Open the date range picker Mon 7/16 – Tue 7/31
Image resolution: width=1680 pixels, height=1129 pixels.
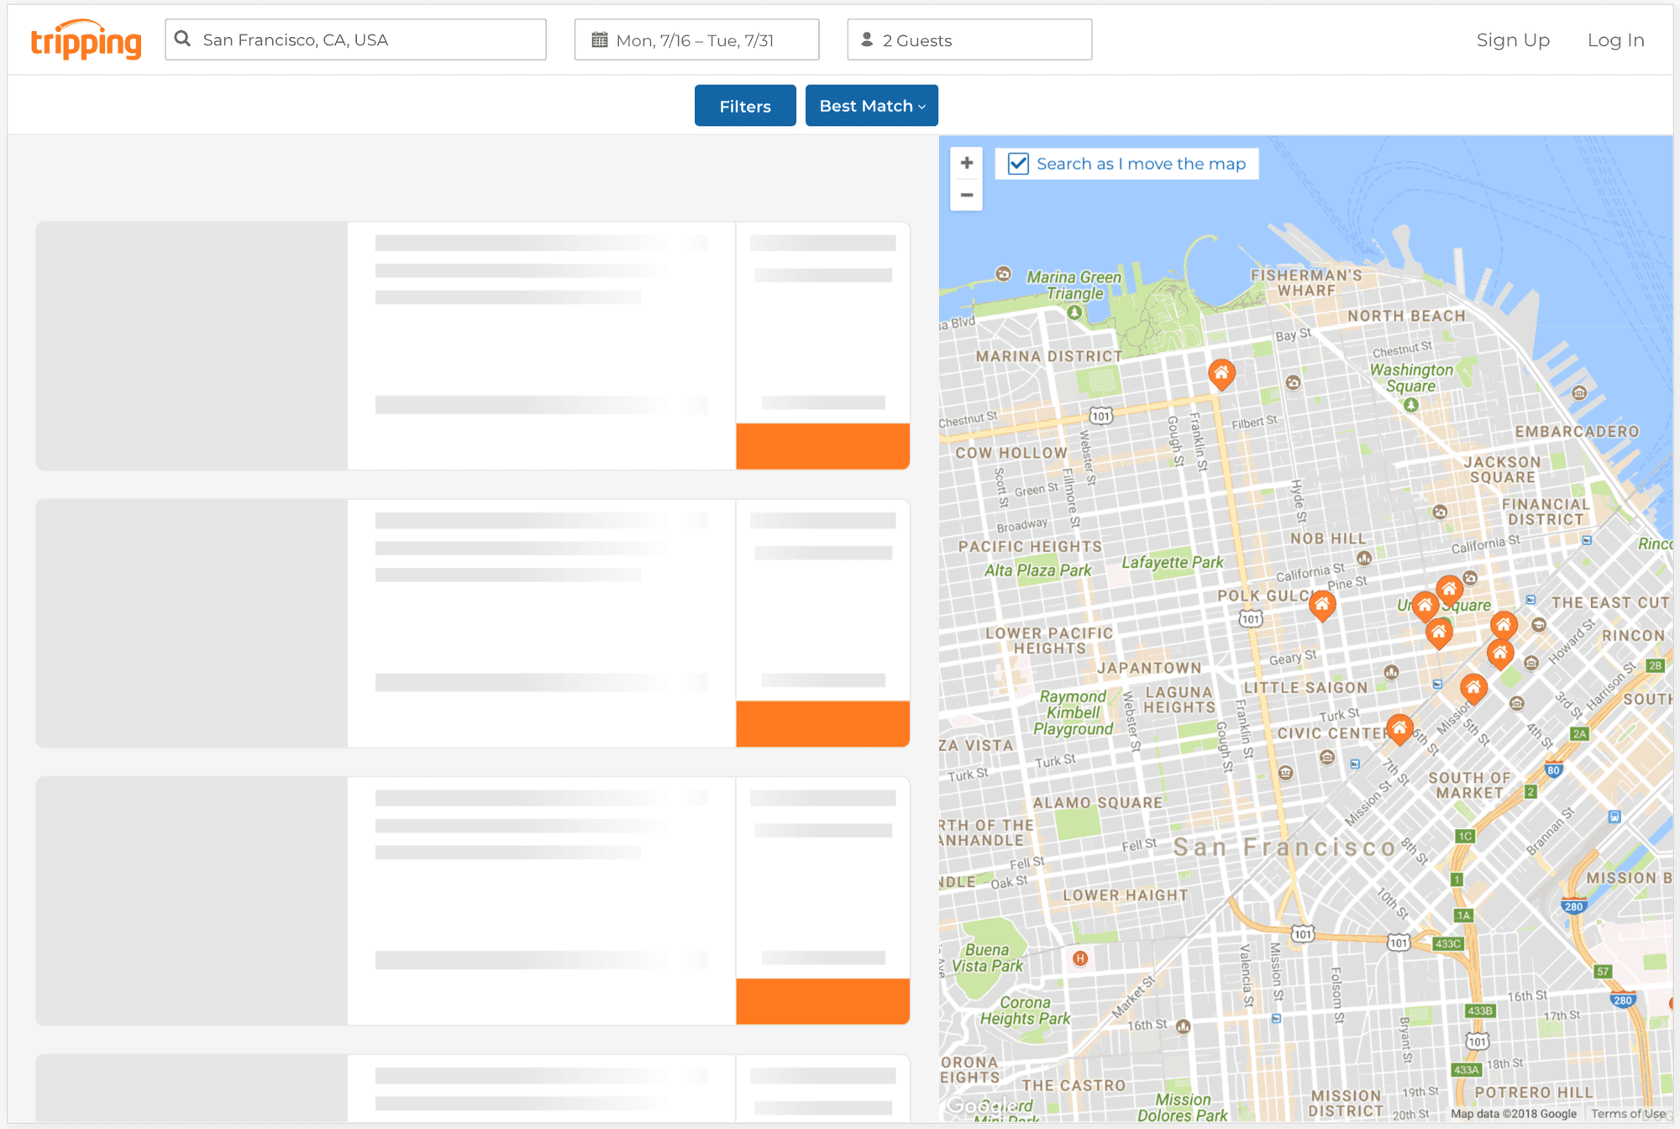(x=696, y=39)
